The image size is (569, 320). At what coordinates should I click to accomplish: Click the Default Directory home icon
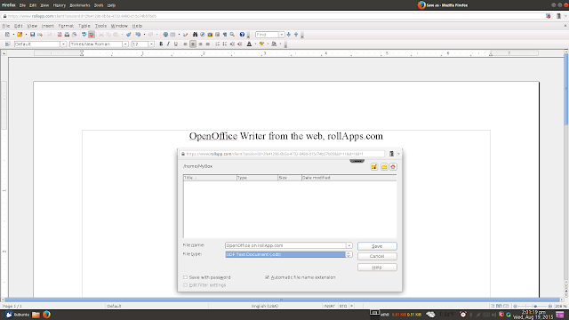pos(393,166)
